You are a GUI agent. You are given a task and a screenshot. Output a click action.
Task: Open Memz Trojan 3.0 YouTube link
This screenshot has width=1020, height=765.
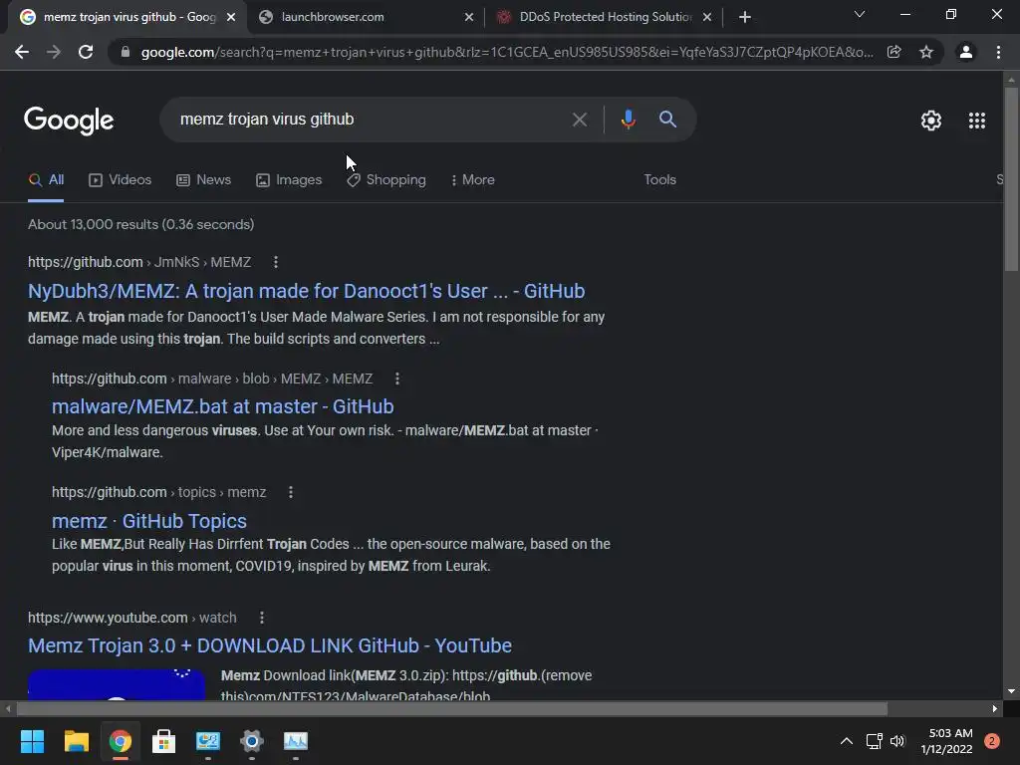[x=270, y=645]
